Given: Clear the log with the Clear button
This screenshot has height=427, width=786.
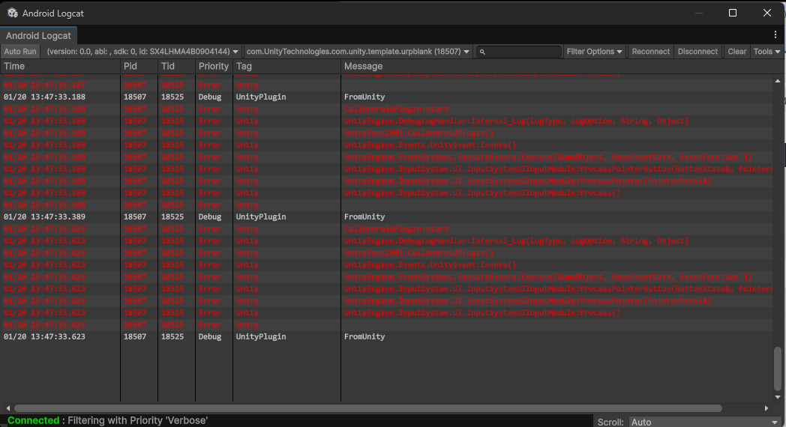Looking at the screenshot, I should click(736, 52).
